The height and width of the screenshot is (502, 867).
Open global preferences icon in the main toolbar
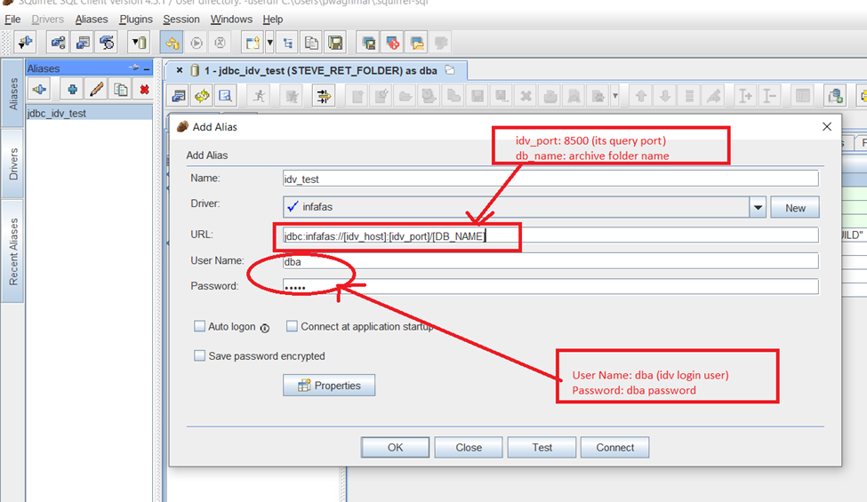tap(58, 43)
